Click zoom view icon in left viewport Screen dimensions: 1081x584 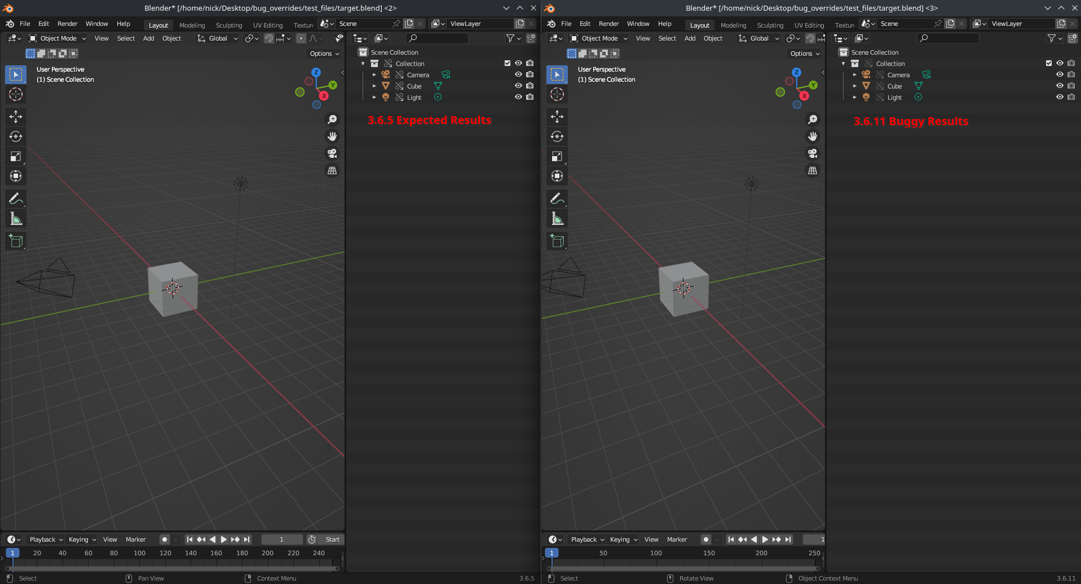point(332,120)
